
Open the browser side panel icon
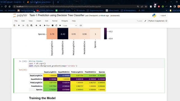(x=175, y=6)
